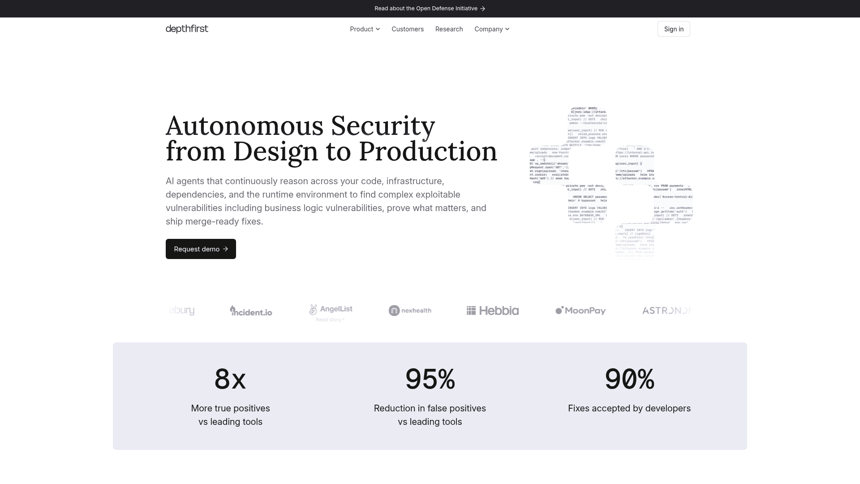Click the AngelList logo
Screen dimensions: 860x484
click(331, 309)
